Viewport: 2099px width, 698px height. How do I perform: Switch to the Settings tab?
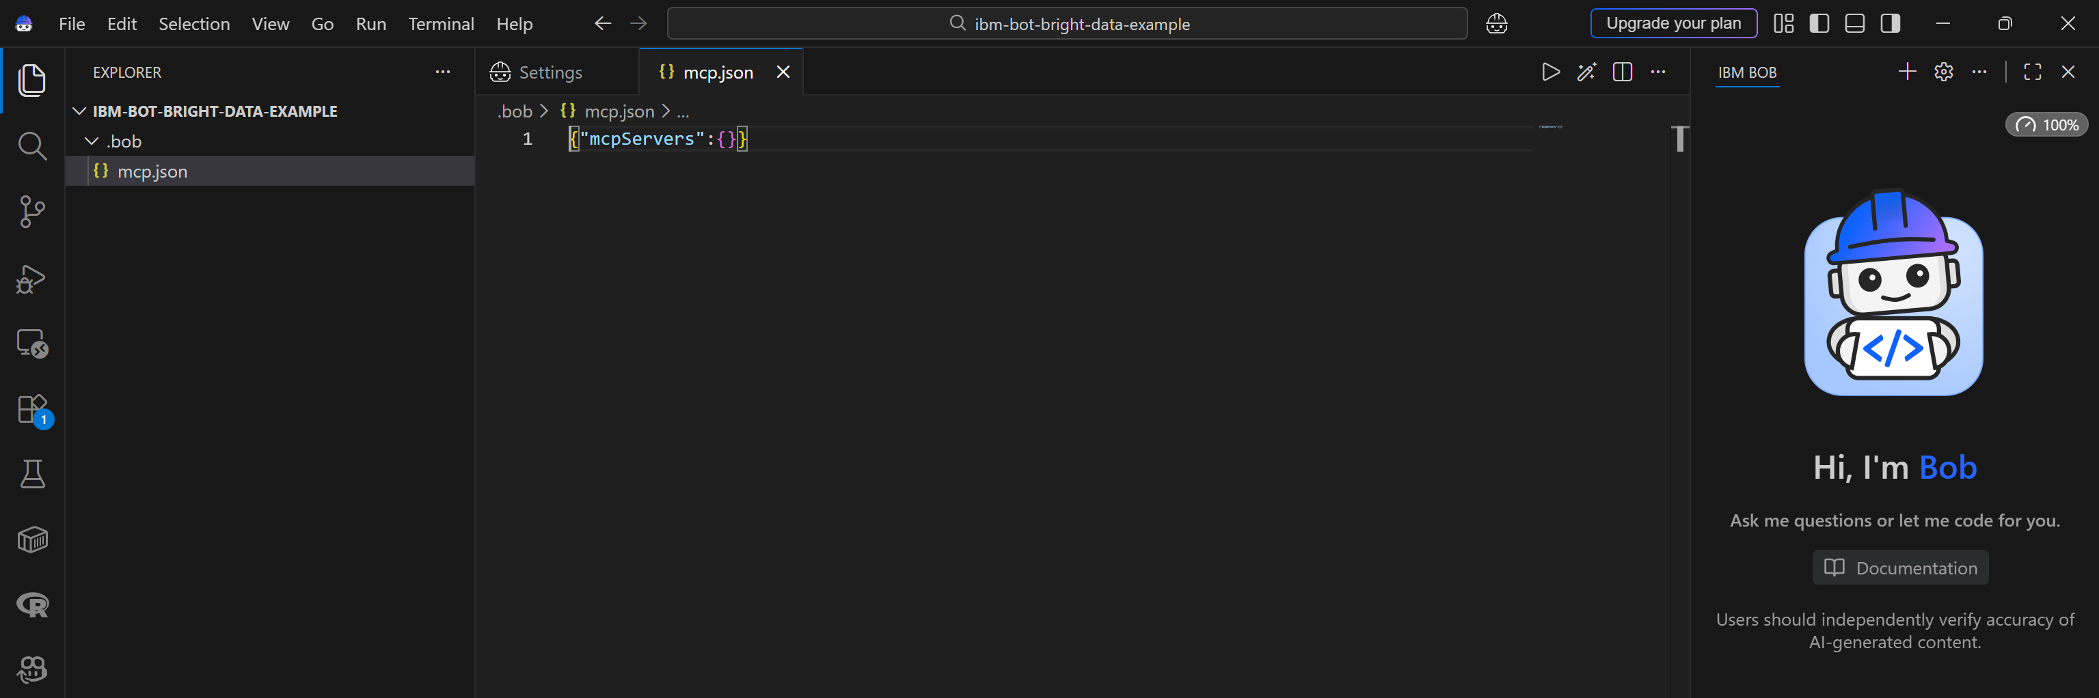(557, 72)
